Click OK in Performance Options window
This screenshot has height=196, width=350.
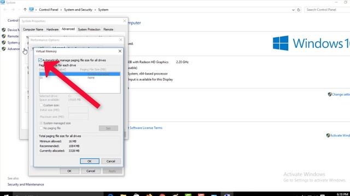(69, 171)
